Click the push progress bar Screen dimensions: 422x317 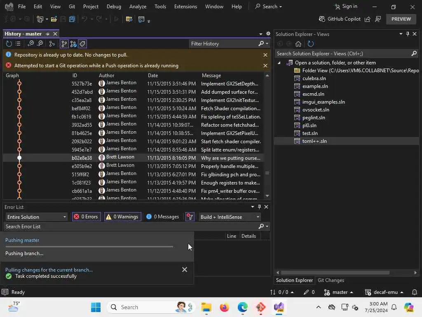click(89, 247)
